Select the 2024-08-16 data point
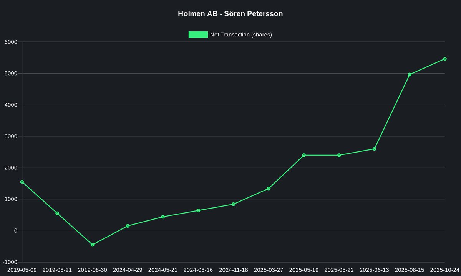Screen dimensions: 461x276 click(x=198, y=210)
